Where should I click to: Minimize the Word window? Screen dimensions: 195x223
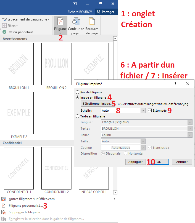point(88,4)
